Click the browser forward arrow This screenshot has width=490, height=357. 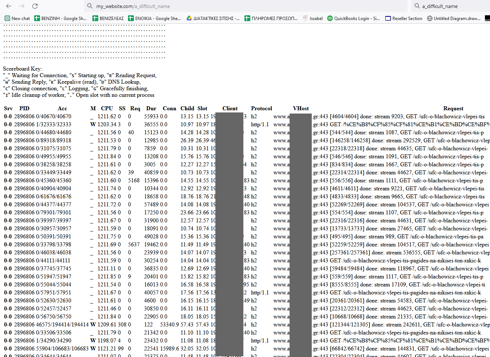coord(22,6)
